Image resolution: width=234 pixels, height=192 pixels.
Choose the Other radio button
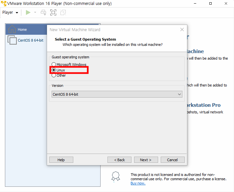tap(54, 75)
